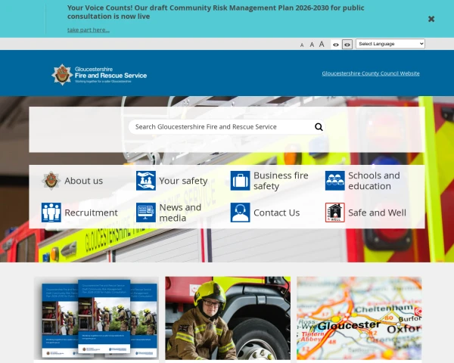Open Schools and education section
This screenshot has height=363, width=454.
pyautogui.click(x=374, y=181)
